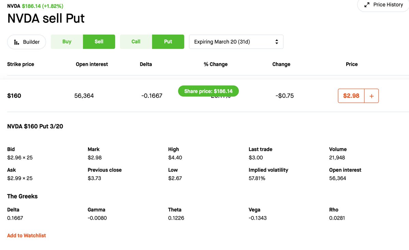Click the Ask value $2.99 × 25
Viewport: 409px width, 250px height.
20,178
